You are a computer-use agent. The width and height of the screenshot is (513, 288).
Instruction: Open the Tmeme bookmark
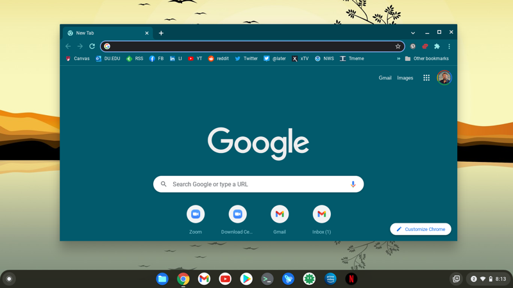[352, 58]
